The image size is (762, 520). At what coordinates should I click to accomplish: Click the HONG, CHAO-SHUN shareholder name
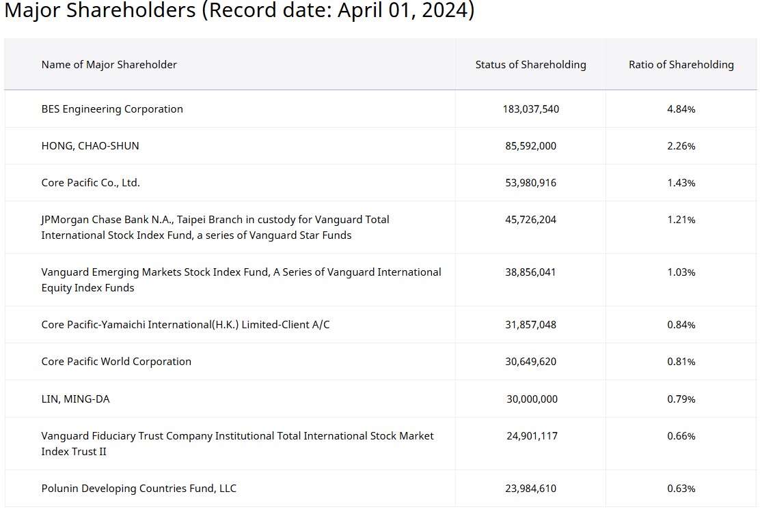[x=90, y=146]
